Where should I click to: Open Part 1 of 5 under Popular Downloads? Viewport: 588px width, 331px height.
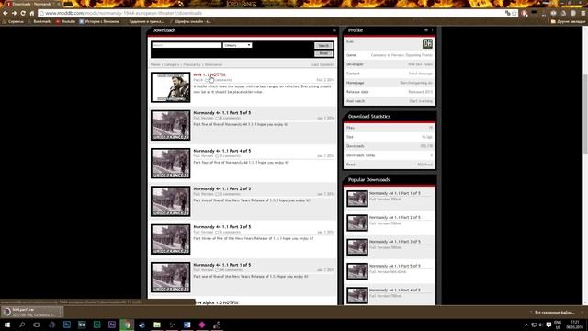coord(395,193)
